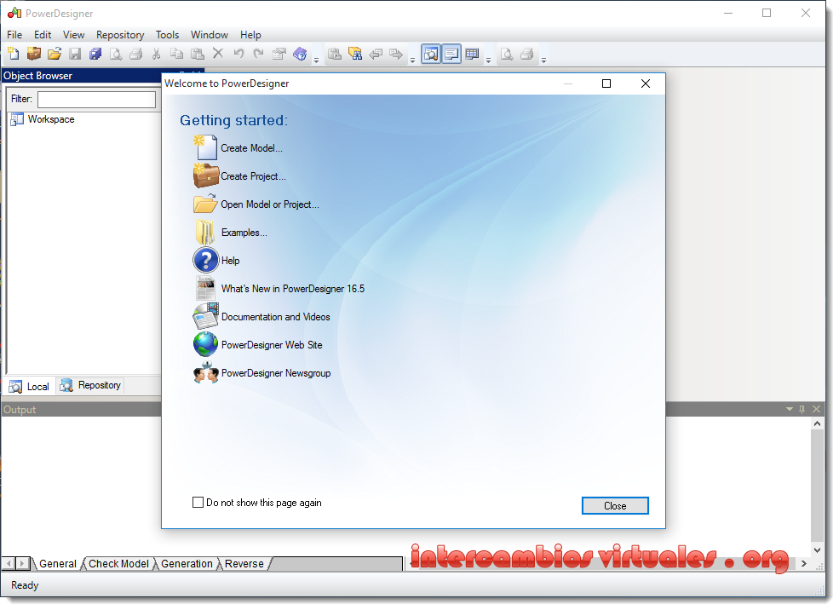
Task: Switch to the Repository browser tab
Action: tap(90, 385)
